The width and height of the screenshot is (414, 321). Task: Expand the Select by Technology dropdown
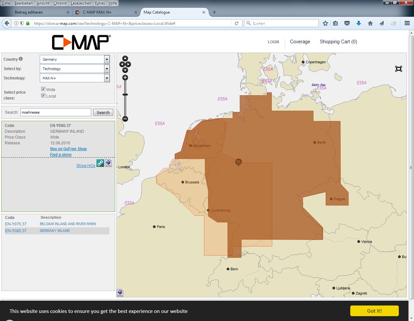coord(75,69)
